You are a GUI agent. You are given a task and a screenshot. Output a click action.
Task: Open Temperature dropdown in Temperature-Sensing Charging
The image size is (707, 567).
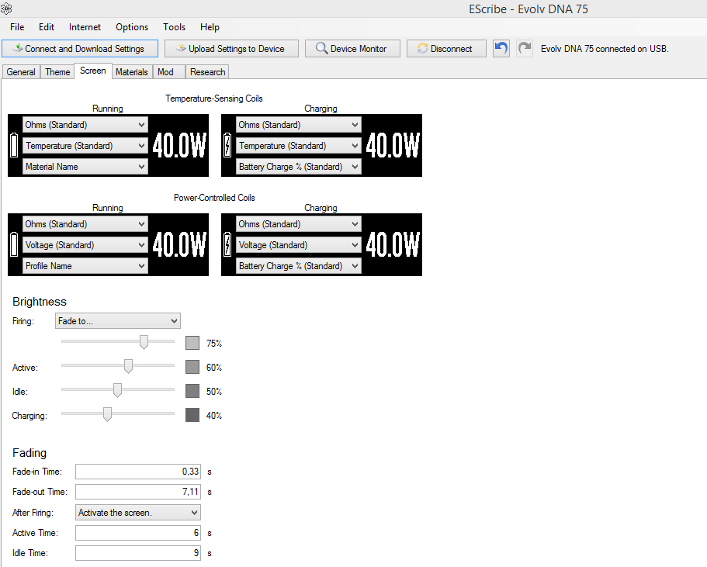pyautogui.click(x=299, y=146)
